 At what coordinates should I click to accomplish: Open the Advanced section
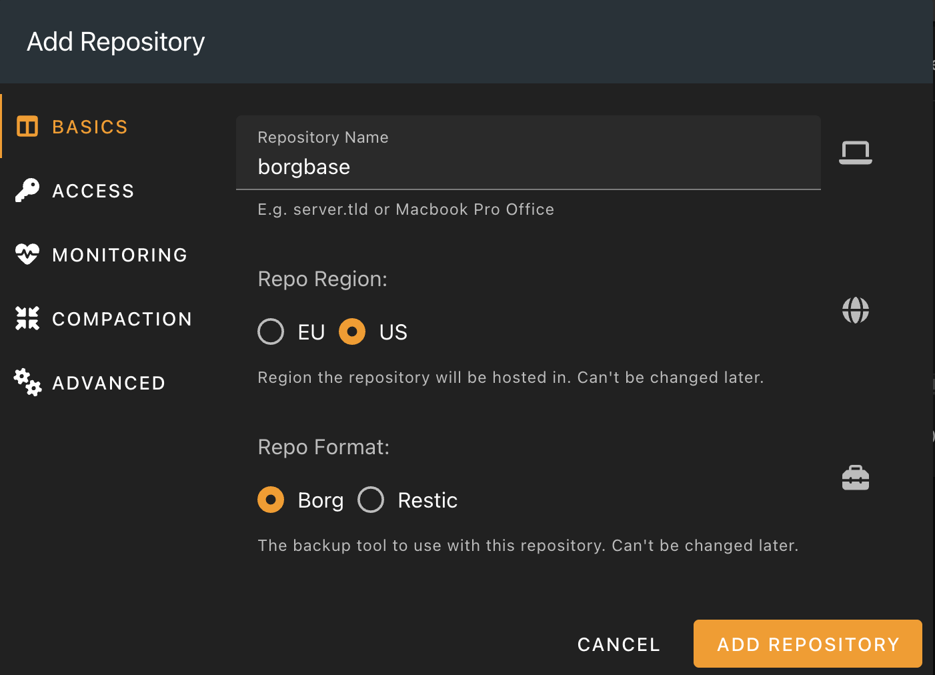click(x=109, y=382)
